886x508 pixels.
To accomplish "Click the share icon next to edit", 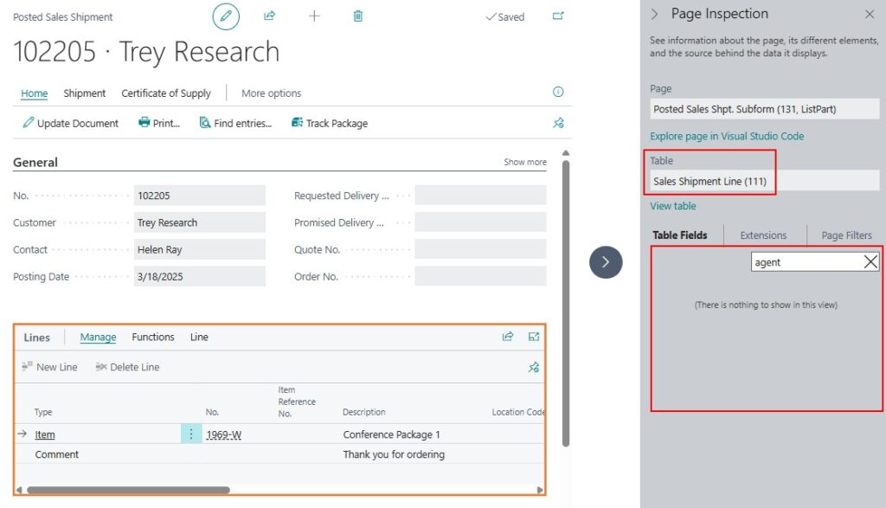I will (x=269, y=16).
